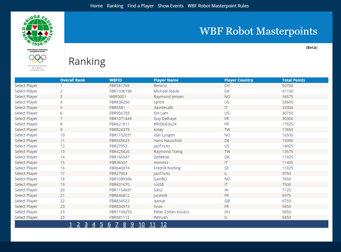341x252 pixels.
Task: Select Player for GeirBO row
Action: (26, 179)
